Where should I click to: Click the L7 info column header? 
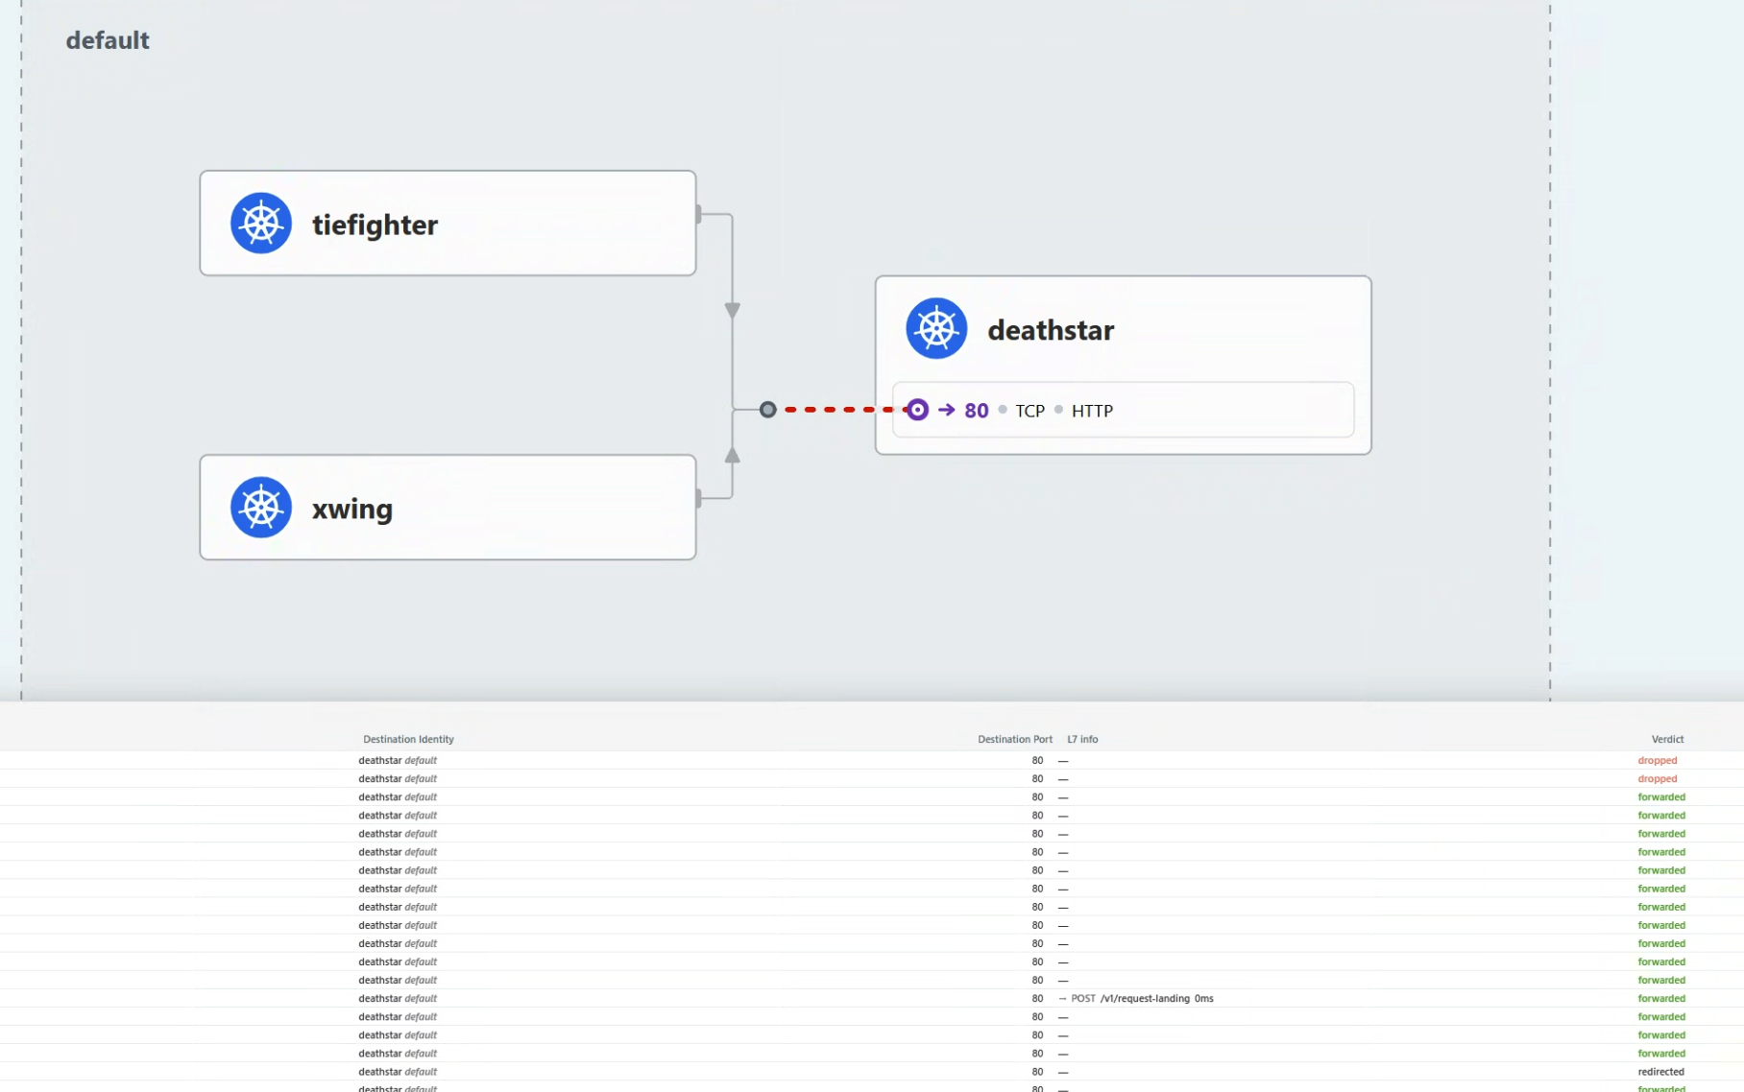point(1082,739)
